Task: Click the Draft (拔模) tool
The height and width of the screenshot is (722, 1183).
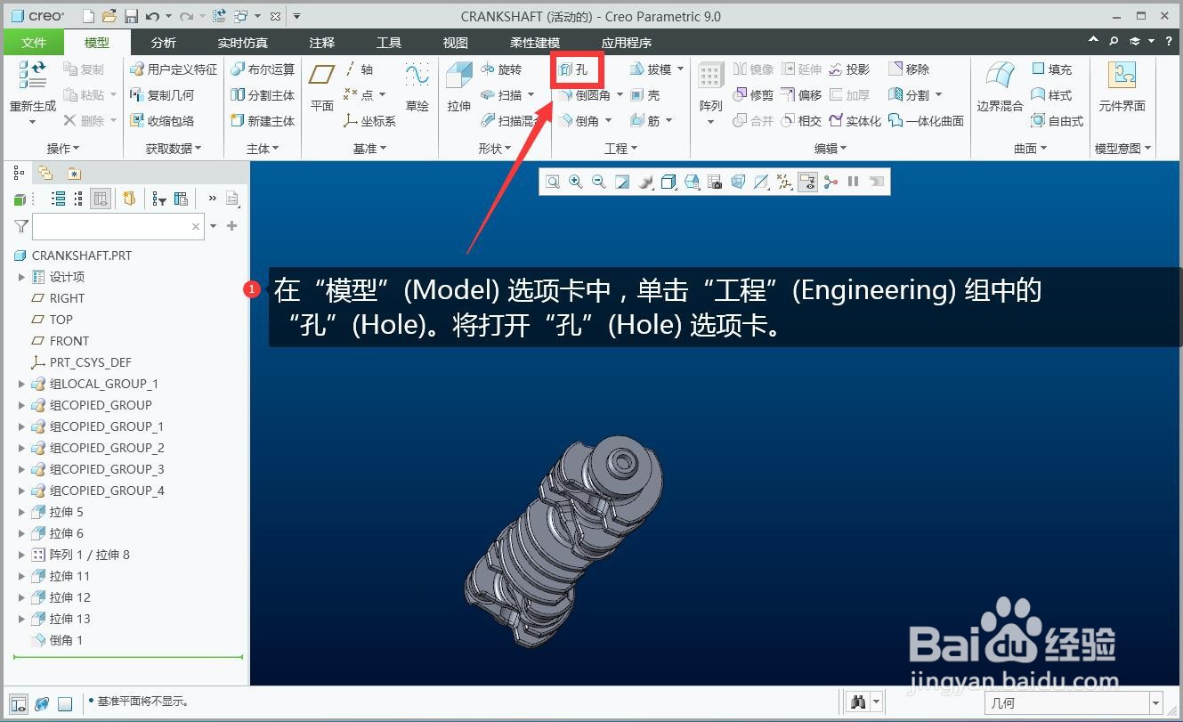Action: click(651, 69)
